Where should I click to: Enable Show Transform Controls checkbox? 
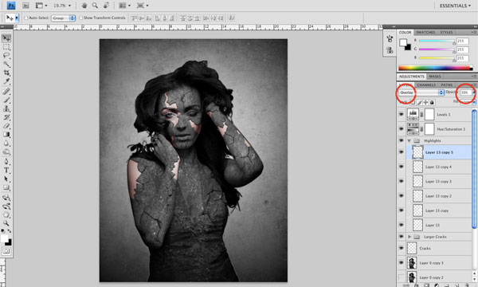point(81,18)
